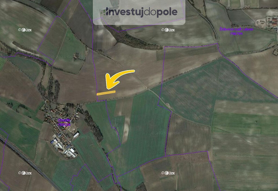This screenshot has height=191, width=278.
Task: Click the tip of the yellow arrowhead
Action: pyautogui.click(x=107, y=88)
